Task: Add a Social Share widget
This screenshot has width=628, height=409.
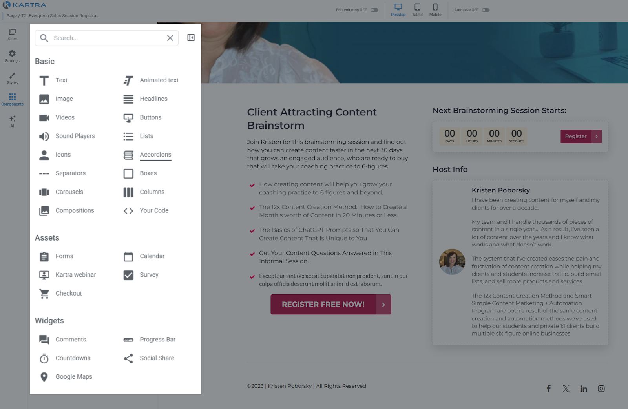Action: coord(148,358)
